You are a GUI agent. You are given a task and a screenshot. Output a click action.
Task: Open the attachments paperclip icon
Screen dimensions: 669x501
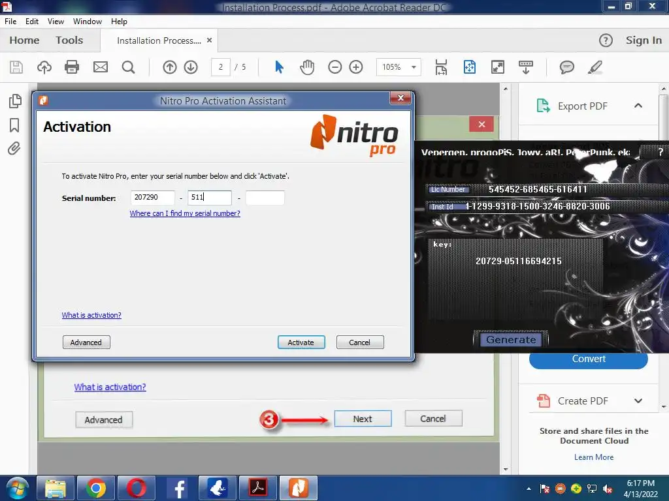[14, 149]
